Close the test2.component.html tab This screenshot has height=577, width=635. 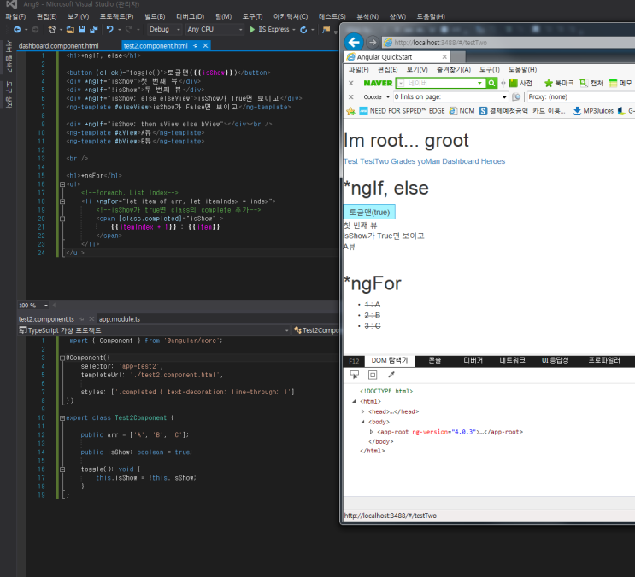205,46
